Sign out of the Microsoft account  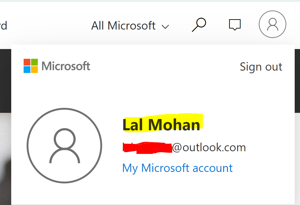point(261,67)
